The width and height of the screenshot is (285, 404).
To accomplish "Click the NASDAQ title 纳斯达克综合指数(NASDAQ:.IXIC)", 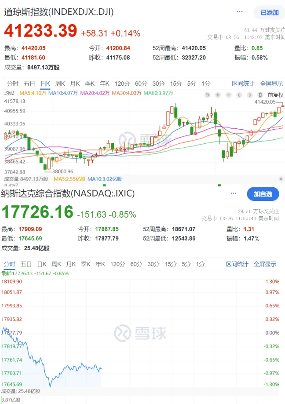I will pos(68,193).
